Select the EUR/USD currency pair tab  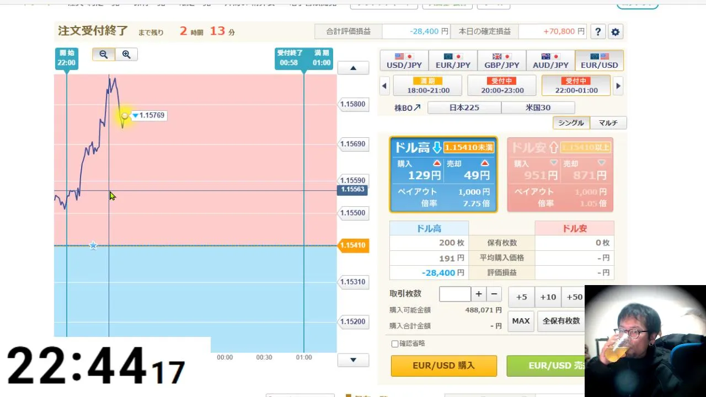[x=599, y=61]
